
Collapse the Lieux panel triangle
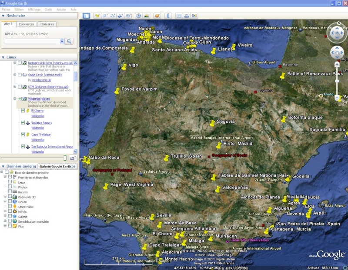3,57
